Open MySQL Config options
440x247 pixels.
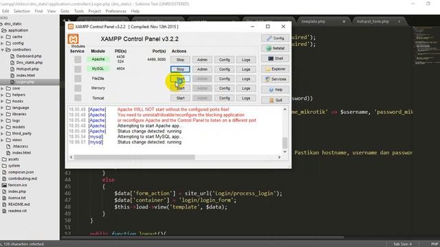[x=224, y=69]
